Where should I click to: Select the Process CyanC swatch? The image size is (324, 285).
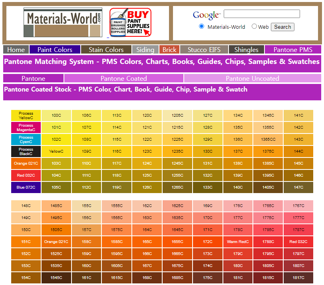coord(26,140)
